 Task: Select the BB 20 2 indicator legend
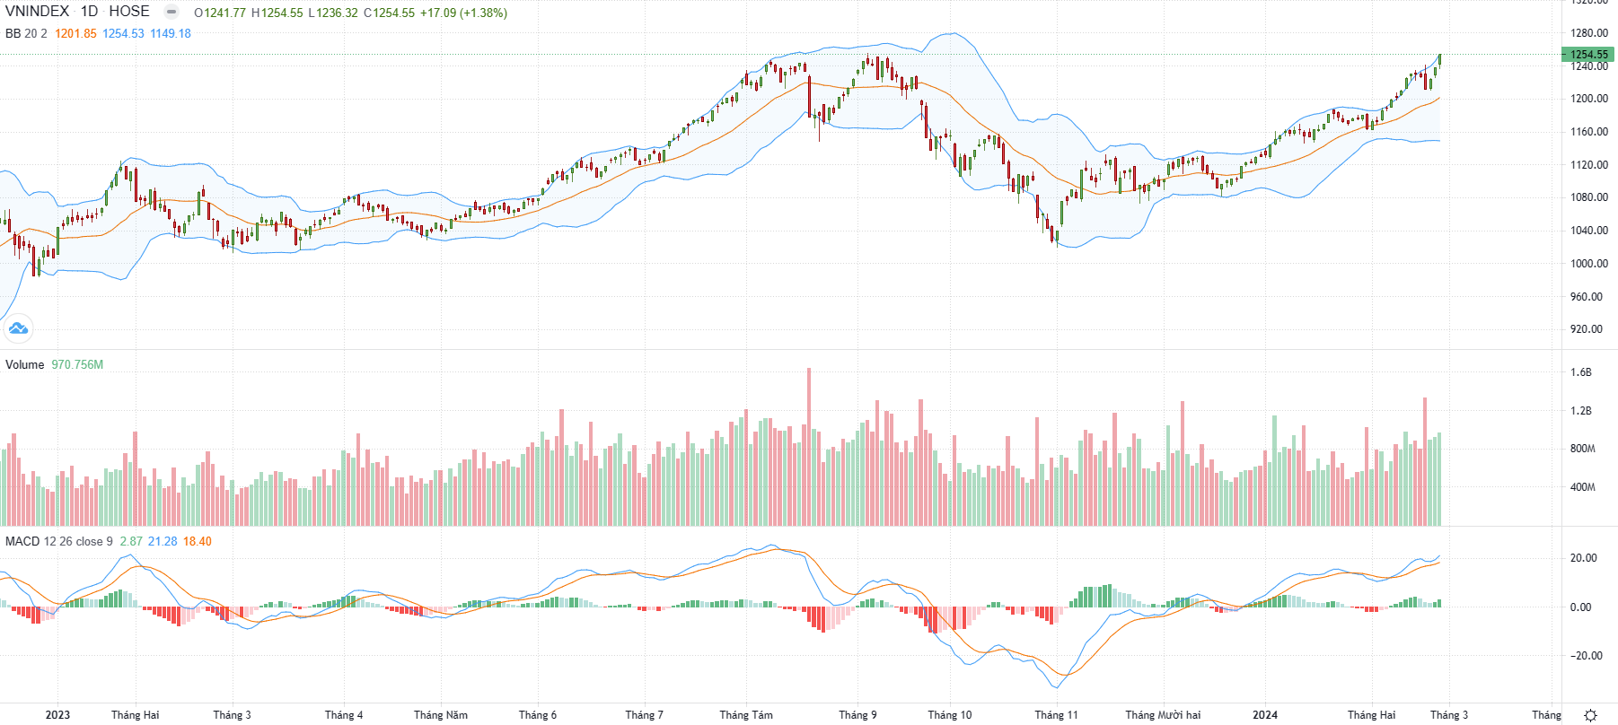tap(26, 33)
